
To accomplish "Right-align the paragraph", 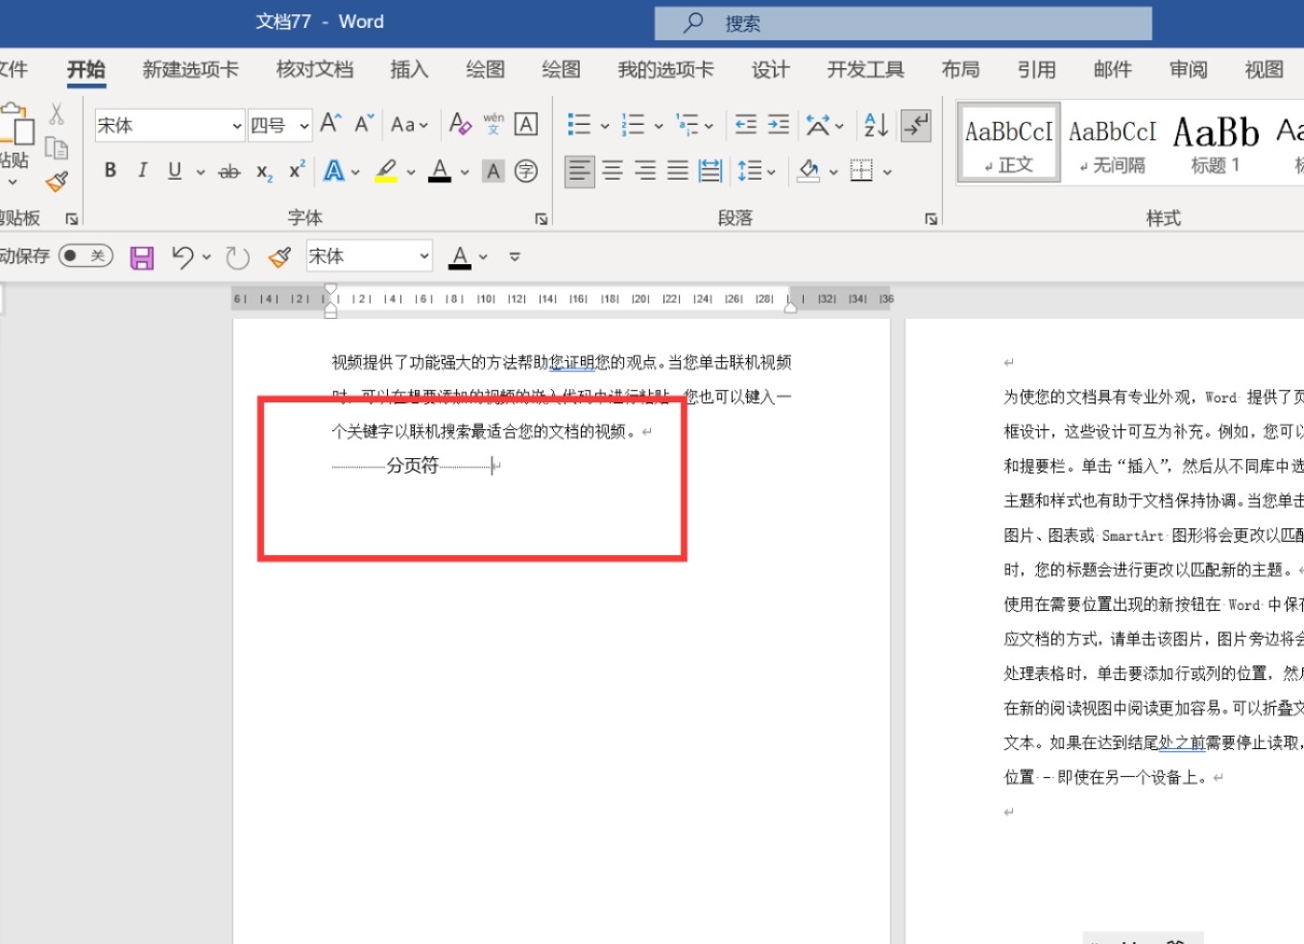I will (645, 171).
